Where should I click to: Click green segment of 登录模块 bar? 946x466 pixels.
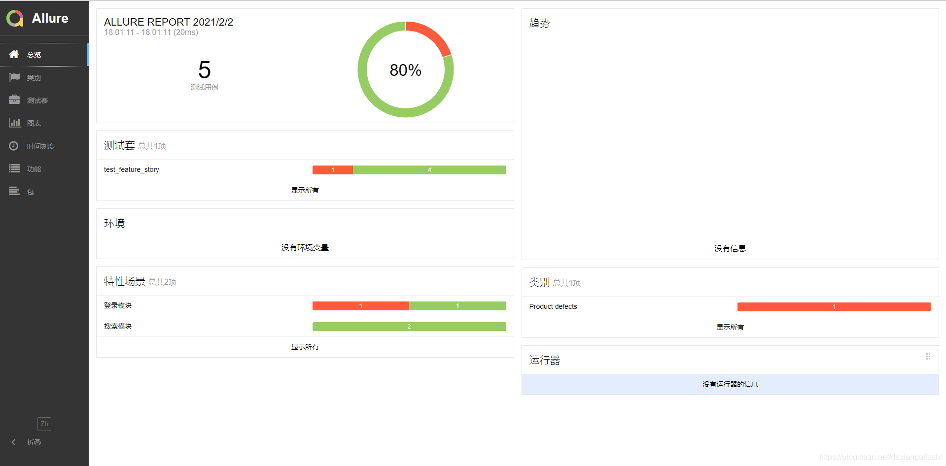457,306
